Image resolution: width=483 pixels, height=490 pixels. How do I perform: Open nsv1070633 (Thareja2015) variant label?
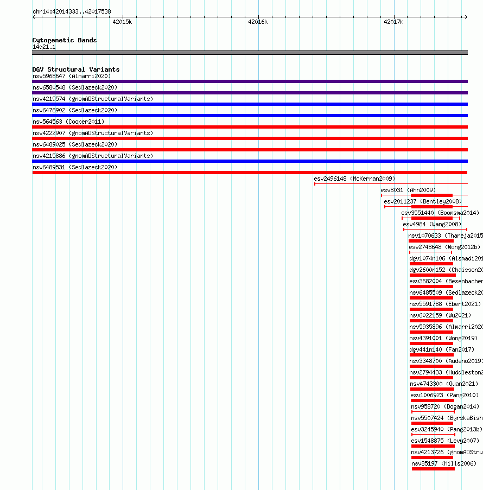[446, 236]
